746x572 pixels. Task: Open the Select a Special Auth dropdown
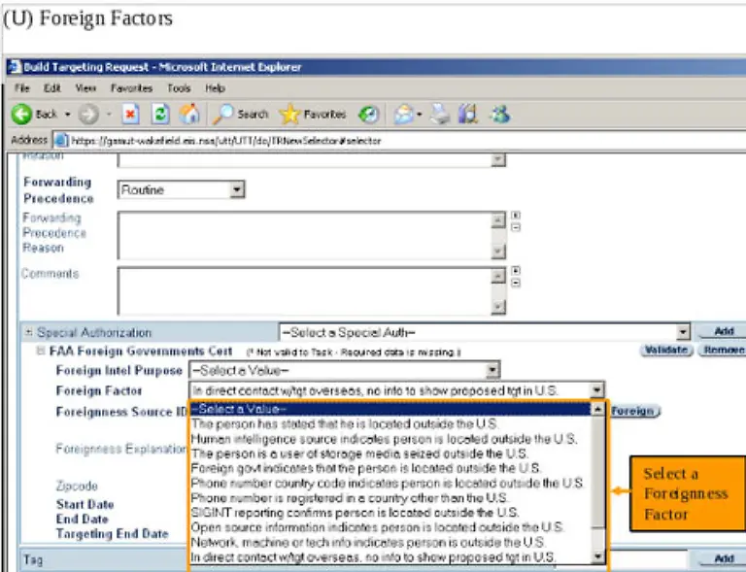[x=683, y=332]
